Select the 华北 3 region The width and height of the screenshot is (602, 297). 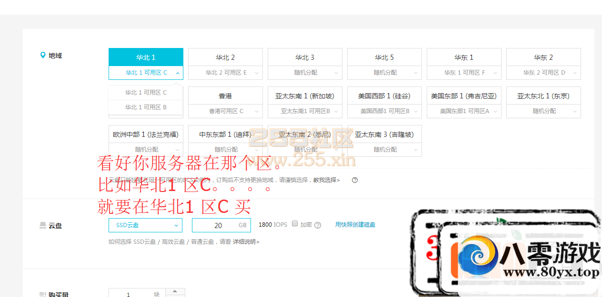(x=305, y=57)
